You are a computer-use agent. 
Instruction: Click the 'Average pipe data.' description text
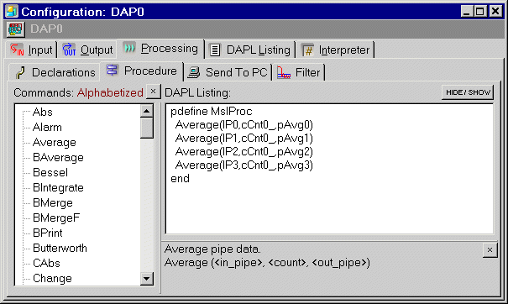[212, 249]
